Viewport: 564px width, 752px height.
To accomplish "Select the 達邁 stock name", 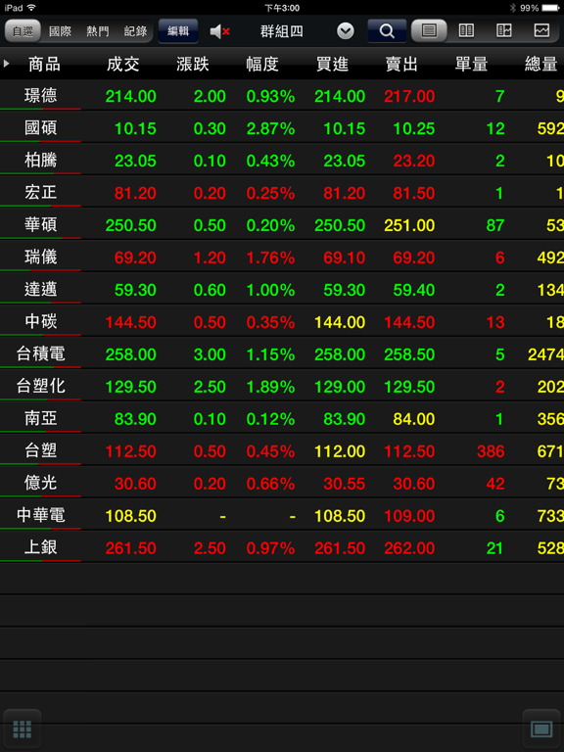I will 41,289.
